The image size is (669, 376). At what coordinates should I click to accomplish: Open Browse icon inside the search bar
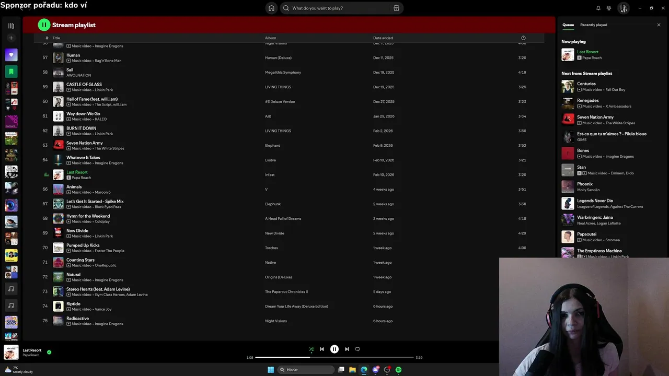396,8
